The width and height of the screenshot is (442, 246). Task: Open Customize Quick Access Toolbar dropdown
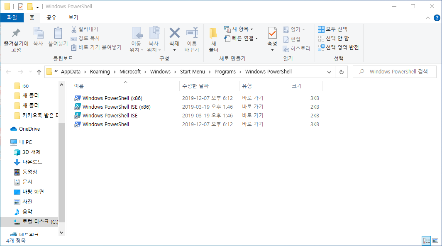[37, 7]
